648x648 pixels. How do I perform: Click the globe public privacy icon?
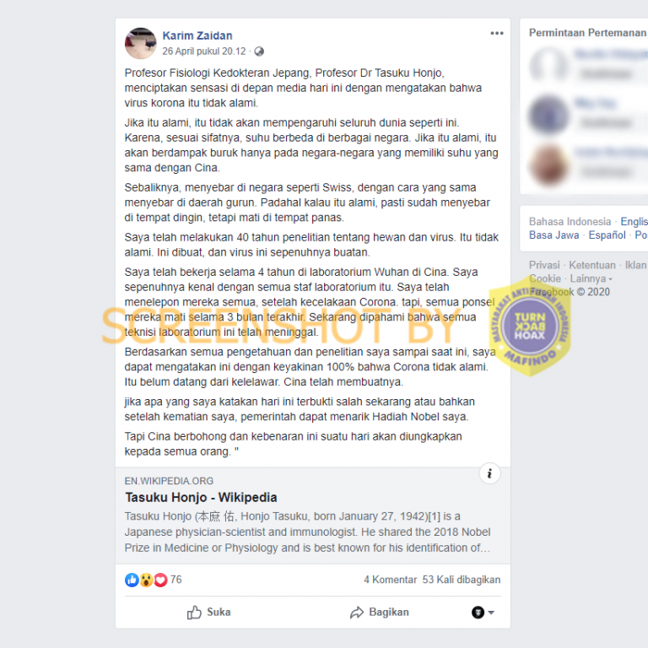click(259, 51)
